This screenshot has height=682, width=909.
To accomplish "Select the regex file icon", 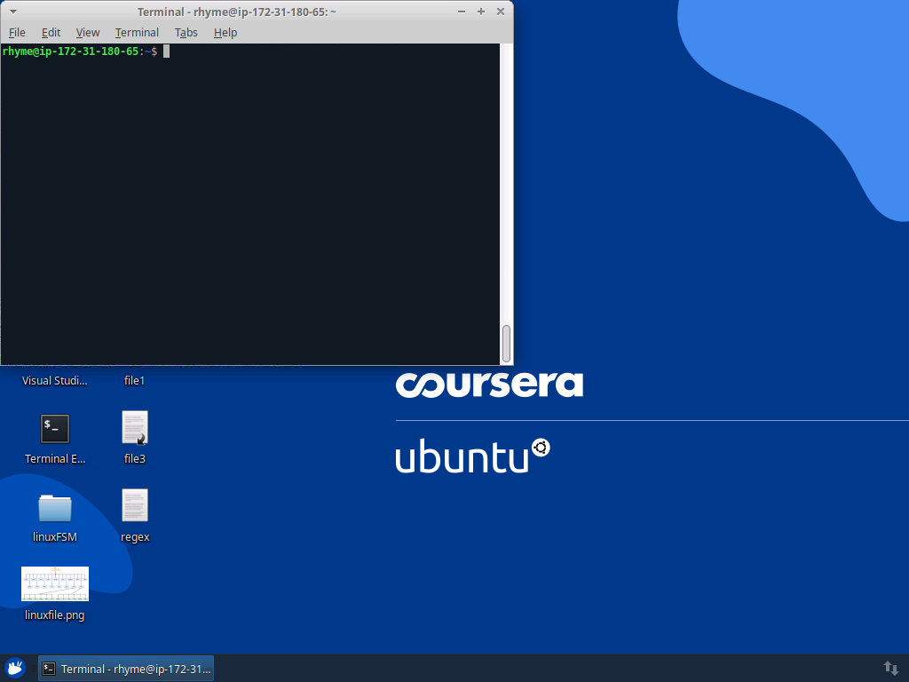I will click(x=135, y=505).
